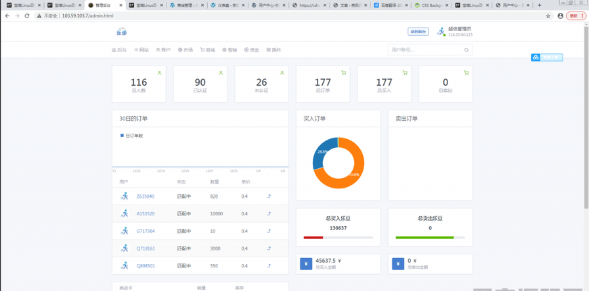Click the yen icon beside 45637.5 total

(x=306, y=263)
